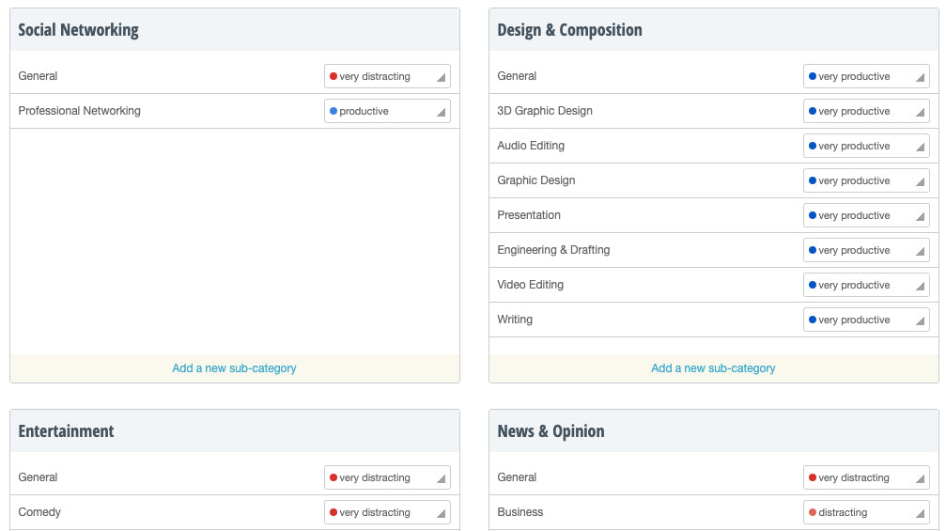Add a new sub-category under Design & Composition
The image size is (946, 531).
[x=713, y=368]
